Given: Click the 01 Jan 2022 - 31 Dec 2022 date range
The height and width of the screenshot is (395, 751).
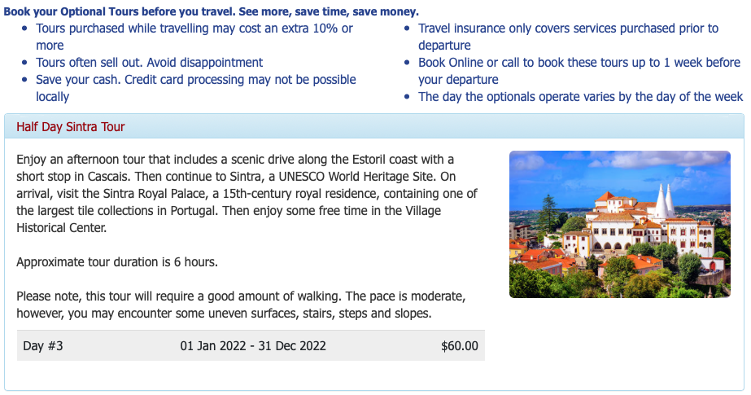Looking at the screenshot, I should [x=253, y=345].
